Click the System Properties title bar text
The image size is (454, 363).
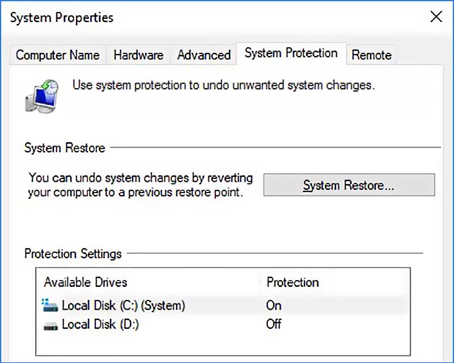[62, 18]
